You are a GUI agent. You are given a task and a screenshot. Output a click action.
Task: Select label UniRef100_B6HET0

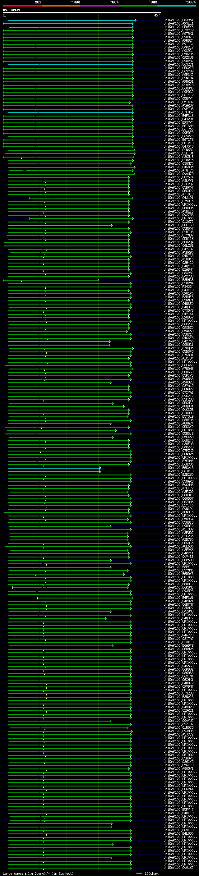click(x=178, y=441)
